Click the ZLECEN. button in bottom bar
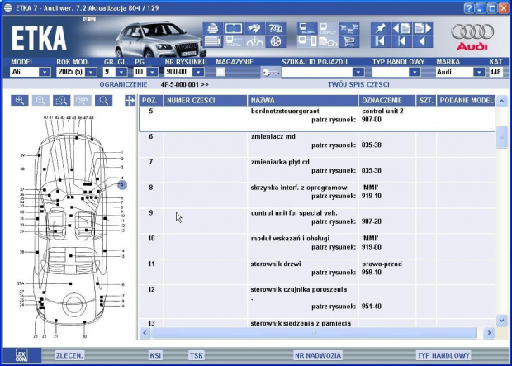 (69, 355)
